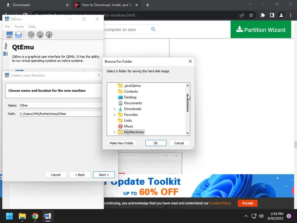Expand the Favorites tree node
This screenshot has width=297, height=223.
click(114, 115)
